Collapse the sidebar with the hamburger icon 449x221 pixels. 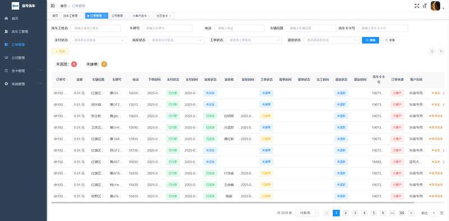pyautogui.click(x=53, y=6)
